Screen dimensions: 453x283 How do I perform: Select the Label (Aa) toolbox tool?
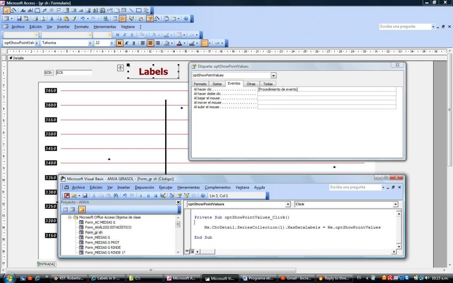[23, 11]
